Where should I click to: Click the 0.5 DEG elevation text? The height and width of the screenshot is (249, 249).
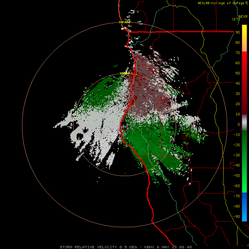point(128,247)
